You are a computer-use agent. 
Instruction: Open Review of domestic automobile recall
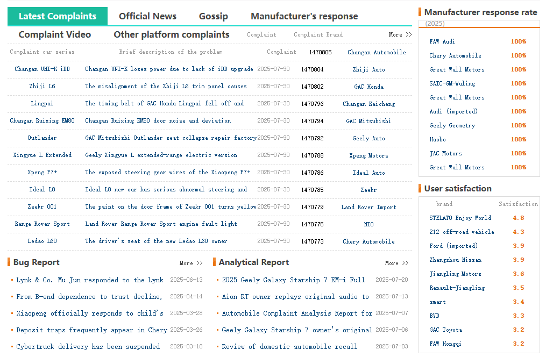289,347
